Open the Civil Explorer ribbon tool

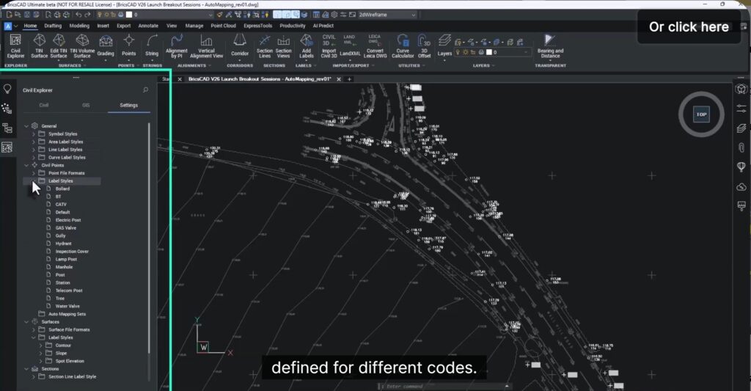click(x=15, y=46)
